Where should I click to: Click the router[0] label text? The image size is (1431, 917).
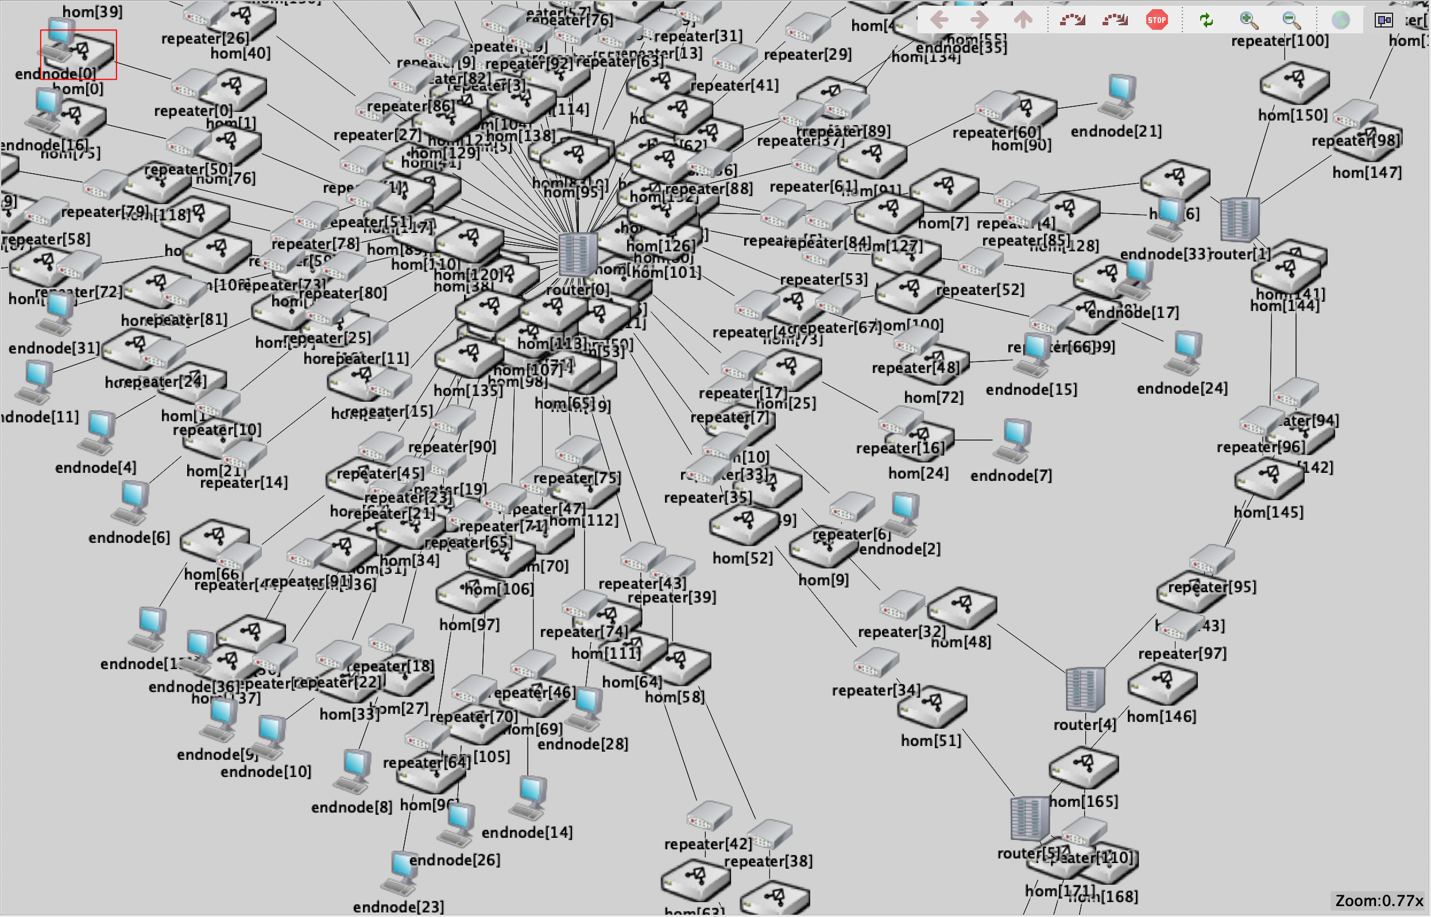pos(578,290)
